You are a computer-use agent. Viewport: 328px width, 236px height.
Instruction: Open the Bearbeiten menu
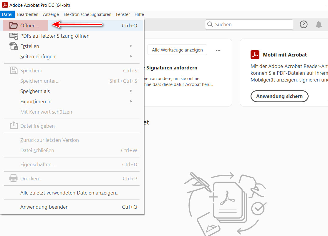28,14
